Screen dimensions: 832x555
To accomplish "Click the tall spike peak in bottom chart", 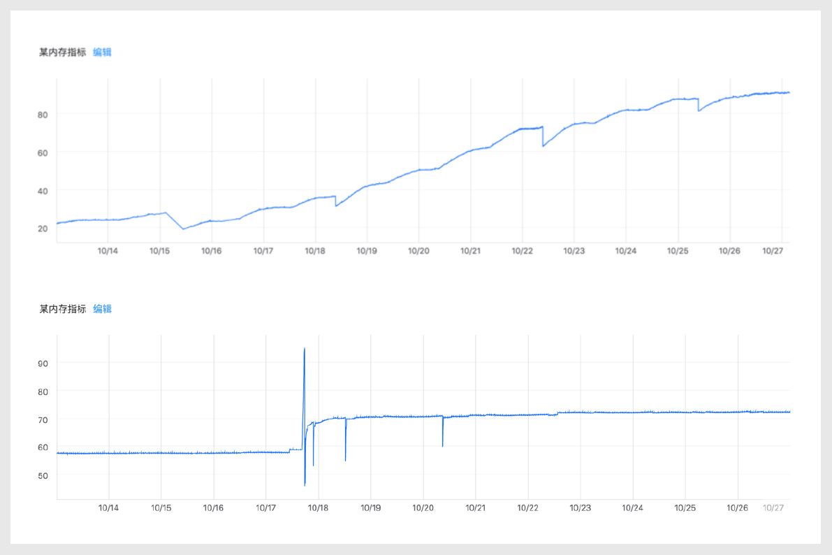I will click(x=305, y=349).
